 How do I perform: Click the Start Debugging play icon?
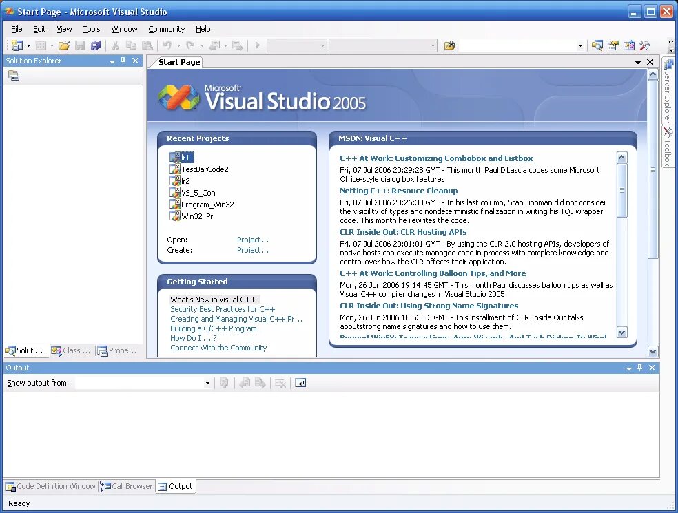pos(258,45)
